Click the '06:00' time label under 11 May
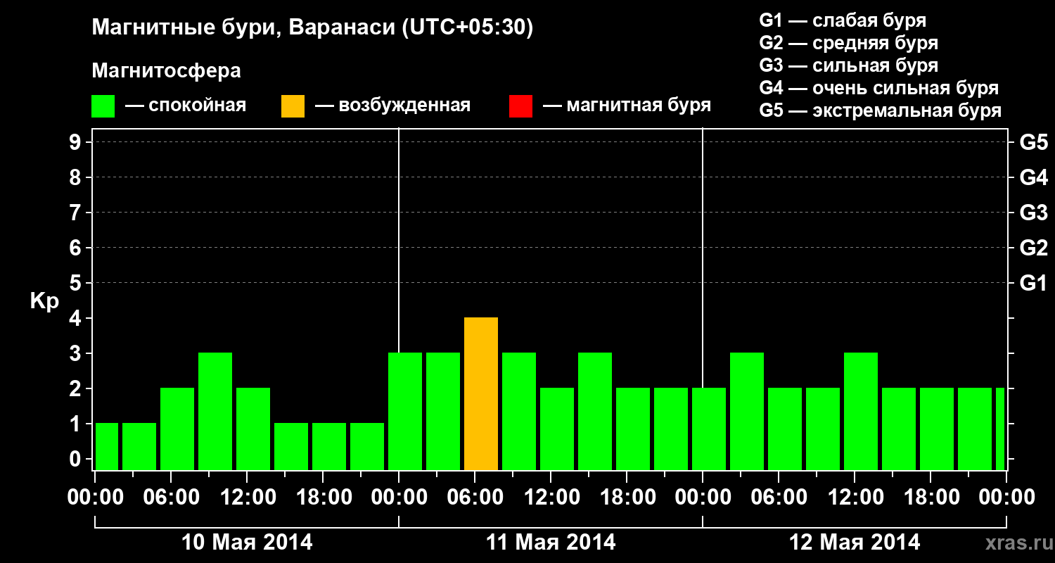Screen dimensions: 1055x563 [475, 498]
